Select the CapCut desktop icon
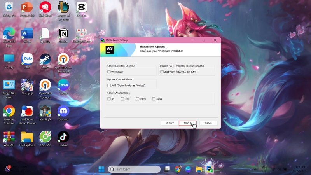The height and width of the screenshot is (175, 311). coord(82,9)
